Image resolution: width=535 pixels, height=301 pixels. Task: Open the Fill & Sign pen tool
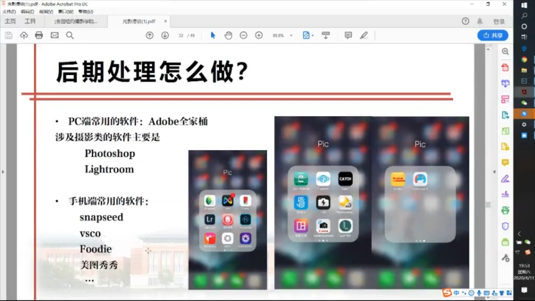coord(505,179)
